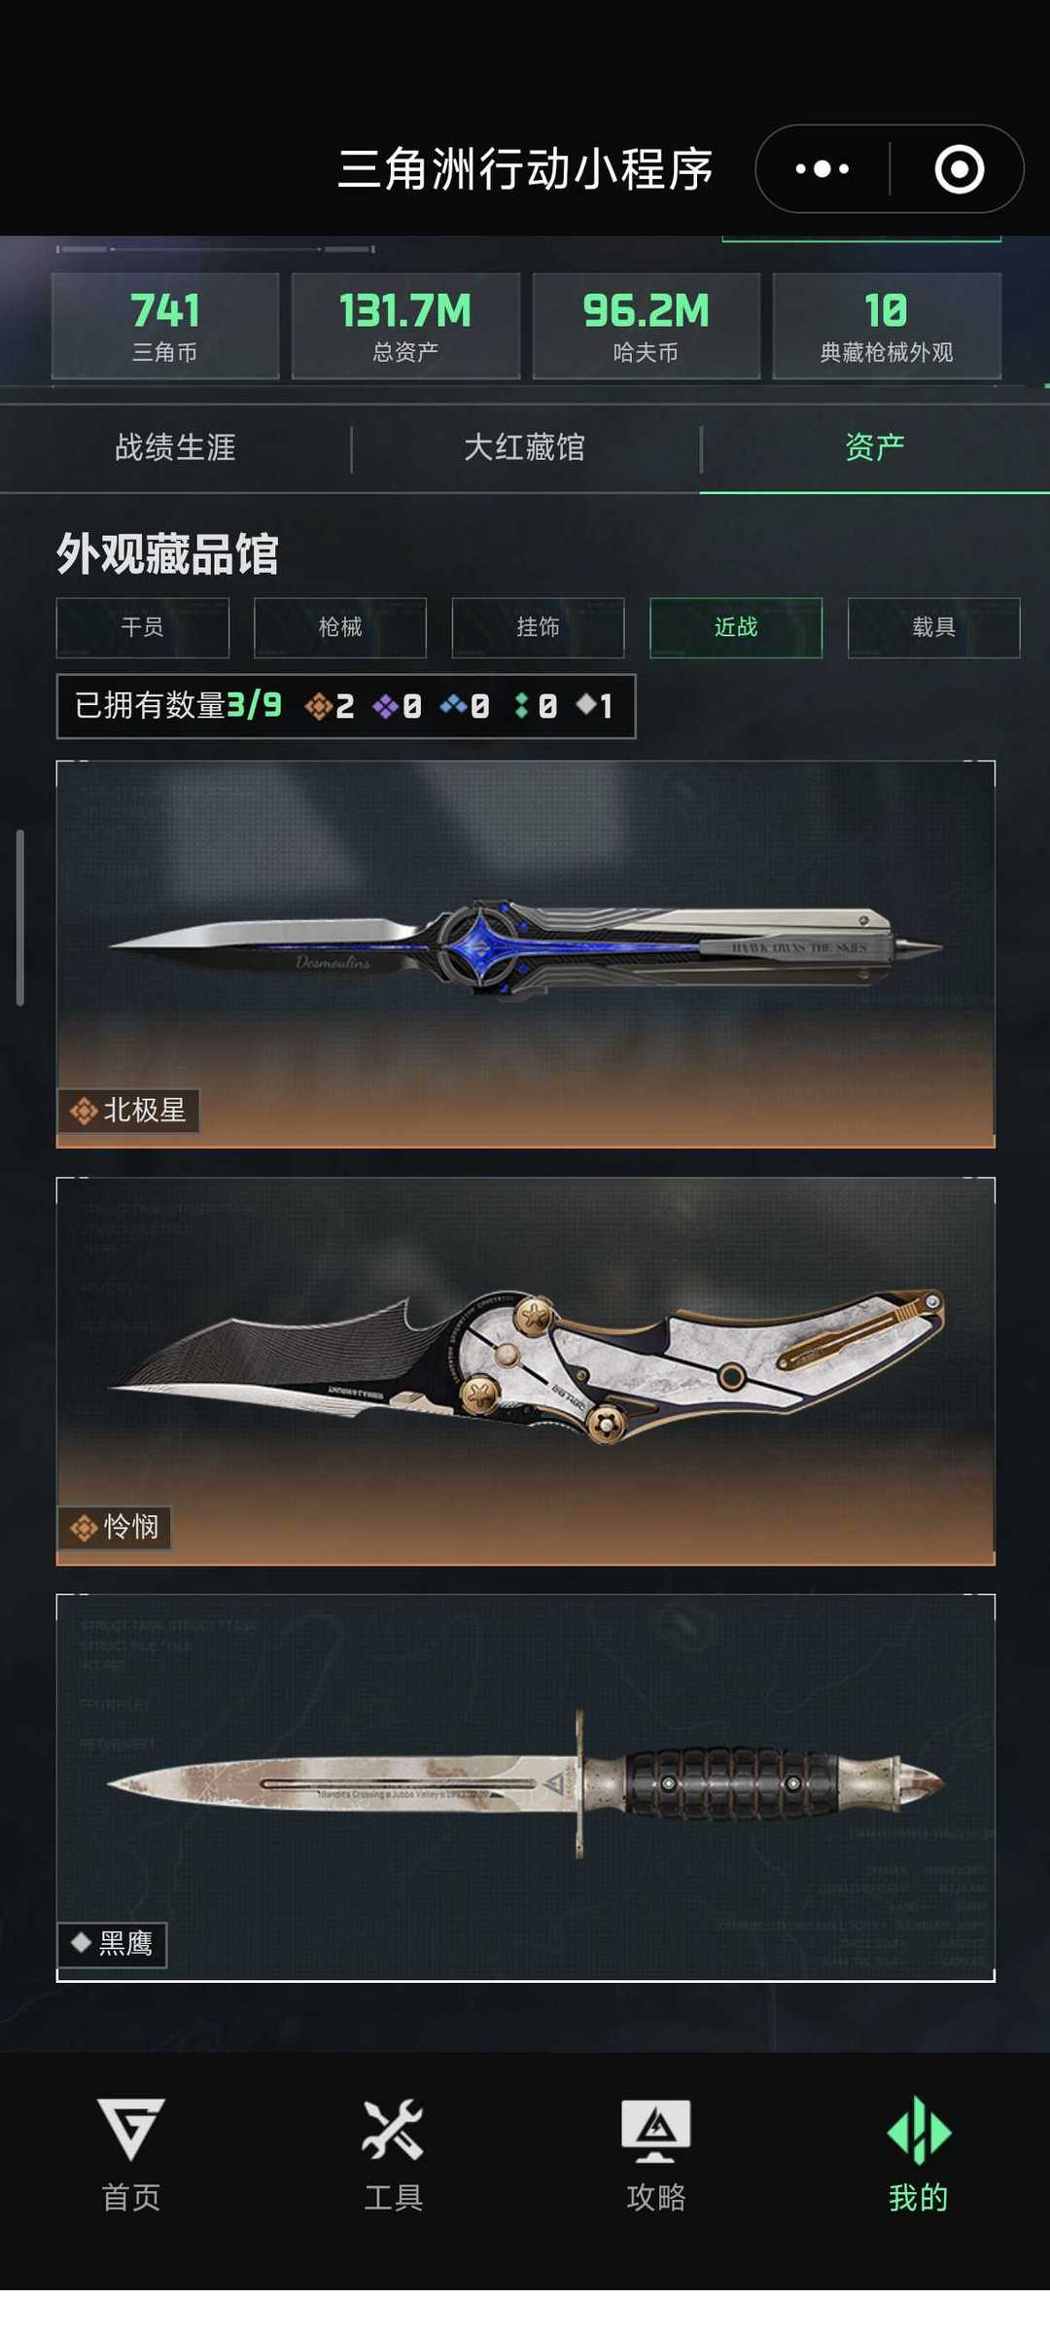Switch to 战绩生涯 tab
This screenshot has width=1050, height=2335.
tap(175, 448)
